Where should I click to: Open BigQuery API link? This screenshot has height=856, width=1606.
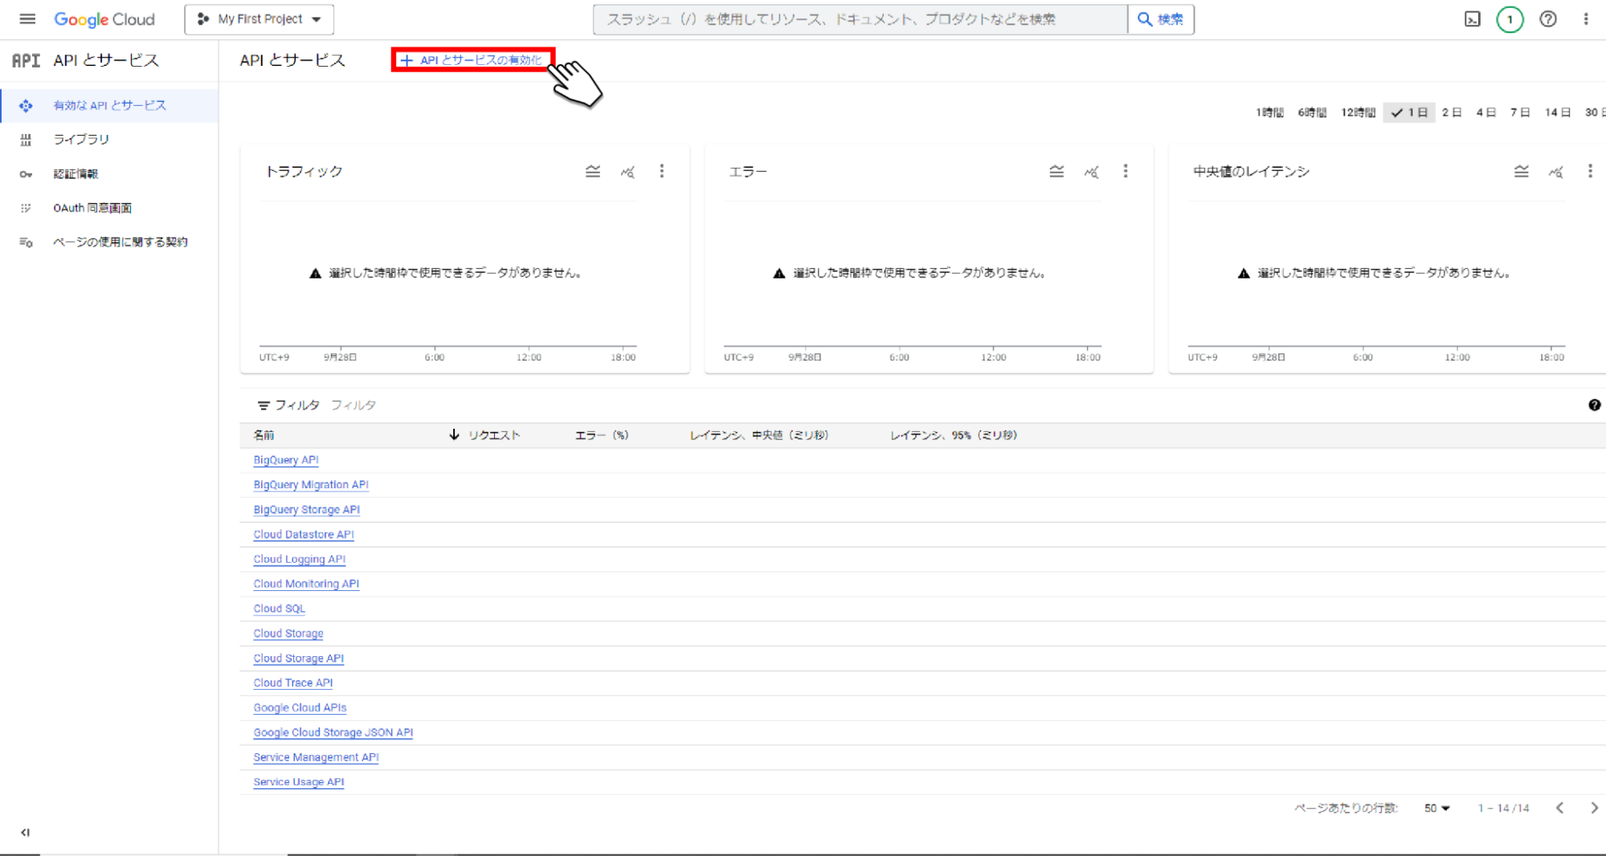[x=286, y=460]
